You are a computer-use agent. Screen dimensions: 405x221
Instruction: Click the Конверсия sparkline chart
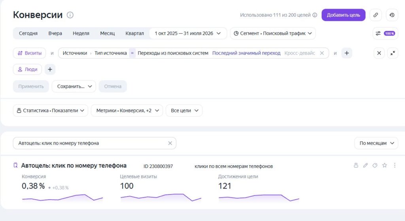[62, 198]
